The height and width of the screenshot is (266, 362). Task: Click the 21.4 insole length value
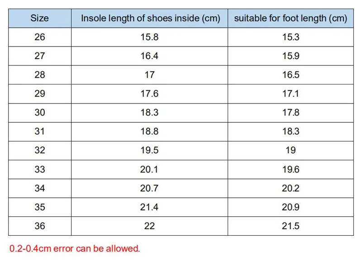point(149,207)
